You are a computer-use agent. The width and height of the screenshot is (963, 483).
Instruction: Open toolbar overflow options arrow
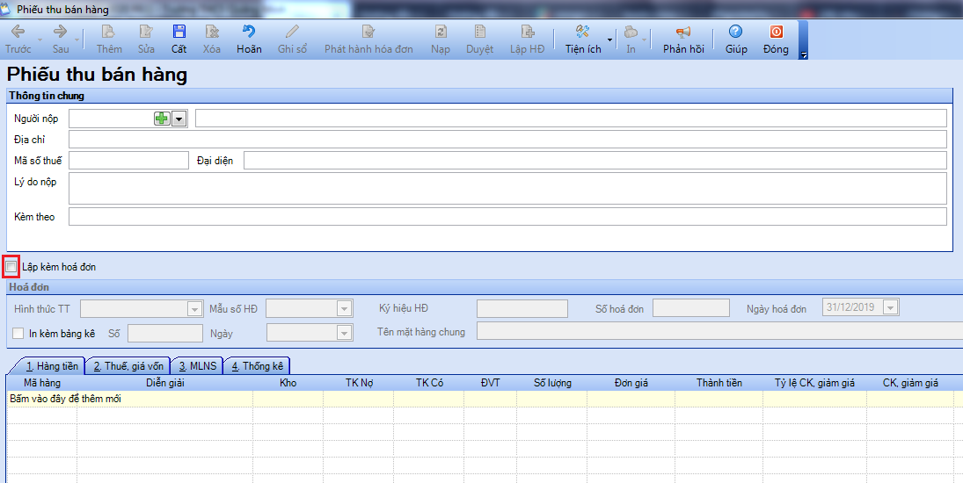tap(803, 55)
